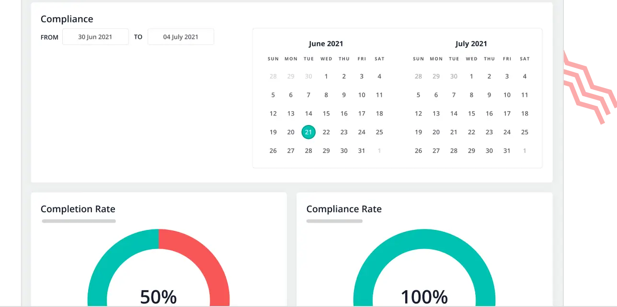Click the 100% value in Compliance Rate donut
The image size is (617, 307).
tap(424, 297)
